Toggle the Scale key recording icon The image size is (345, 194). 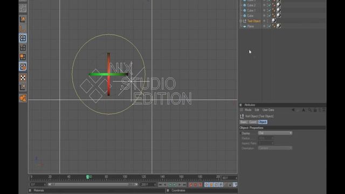211,184
